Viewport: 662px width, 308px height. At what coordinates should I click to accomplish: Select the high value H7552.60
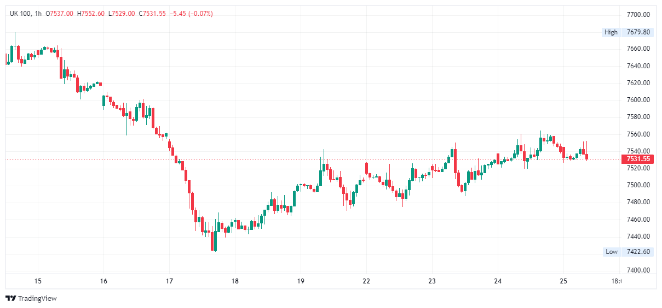point(91,13)
